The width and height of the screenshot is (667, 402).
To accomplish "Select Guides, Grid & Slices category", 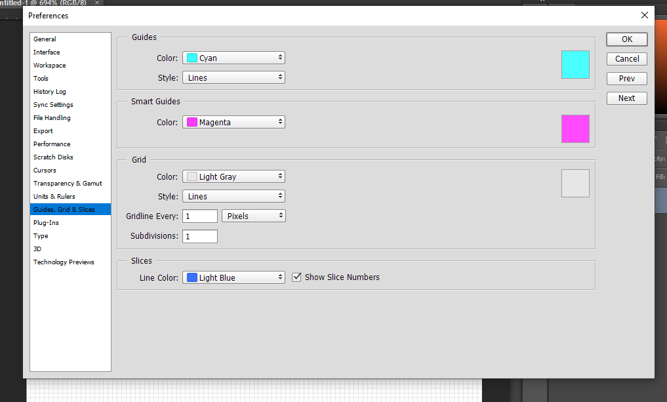I will [x=70, y=209].
